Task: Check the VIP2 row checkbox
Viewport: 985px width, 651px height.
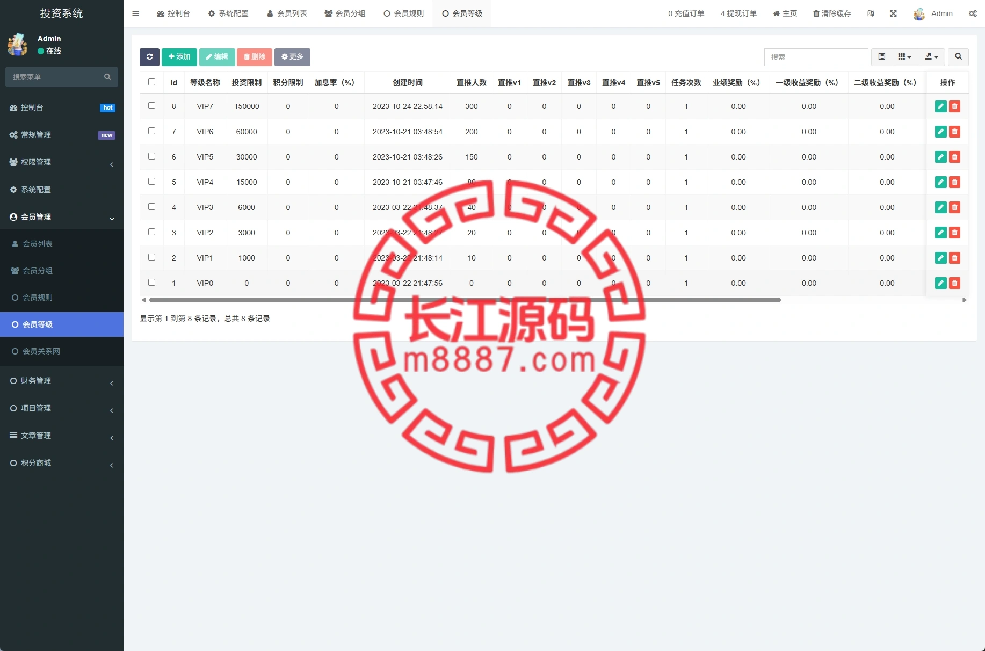Action: (x=151, y=232)
